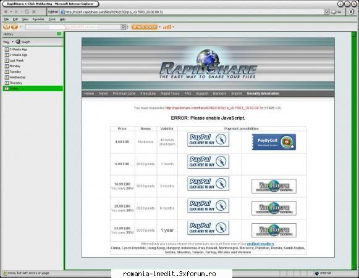Open the Premium zone page tab
Screen dimensions: 359x278
click(124, 94)
